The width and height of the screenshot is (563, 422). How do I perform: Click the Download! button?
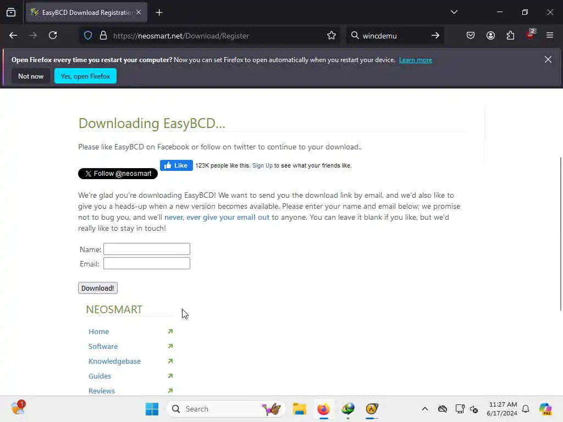click(x=98, y=288)
